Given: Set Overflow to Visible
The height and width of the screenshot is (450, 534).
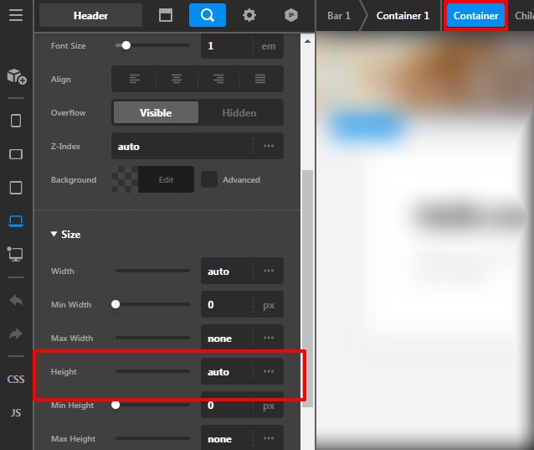Looking at the screenshot, I should [x=156, y=112].
